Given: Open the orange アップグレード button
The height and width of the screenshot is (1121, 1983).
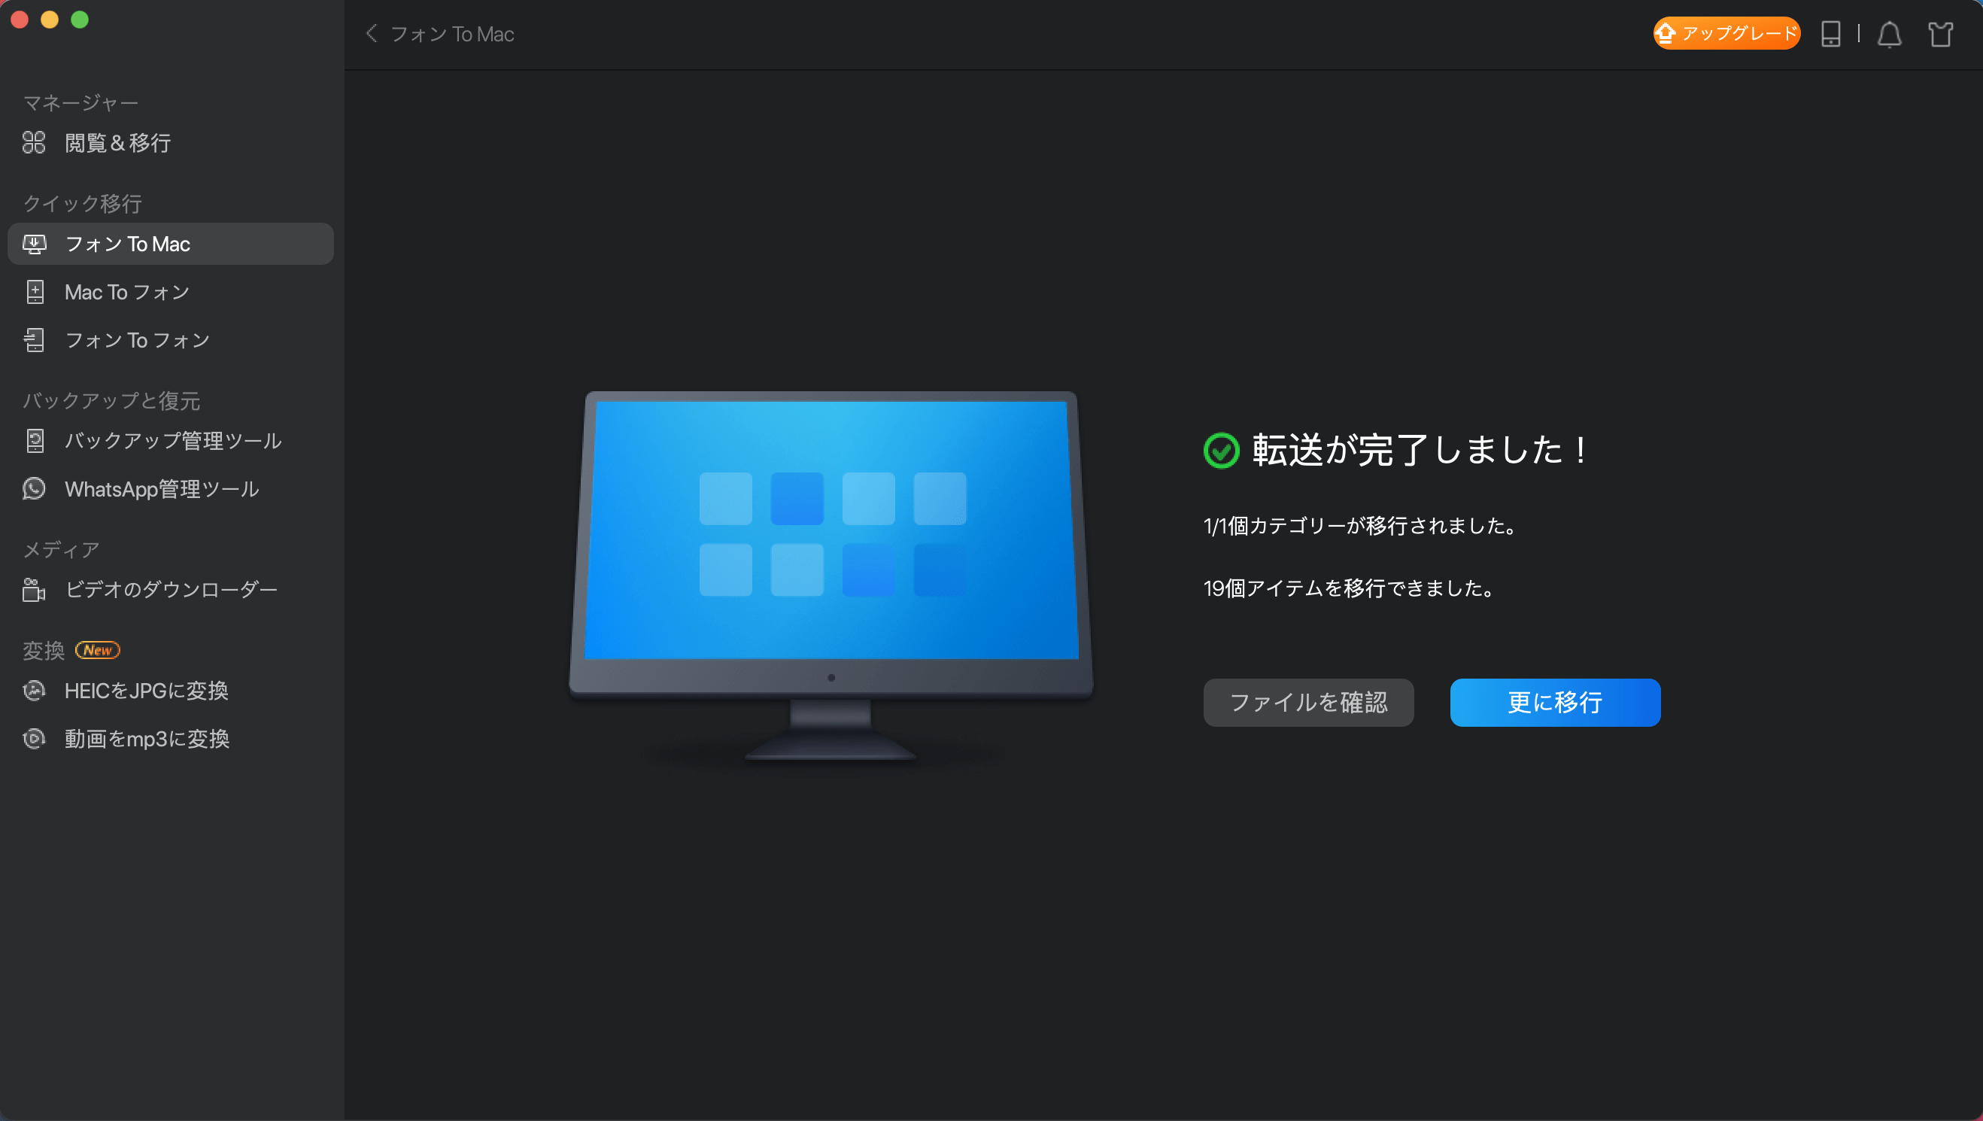Looking at the screenshot, I should 1726,33.
